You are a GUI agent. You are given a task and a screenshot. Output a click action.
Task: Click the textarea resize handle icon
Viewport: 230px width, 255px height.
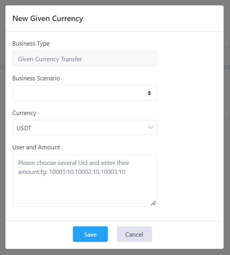[x=153, y=203]
